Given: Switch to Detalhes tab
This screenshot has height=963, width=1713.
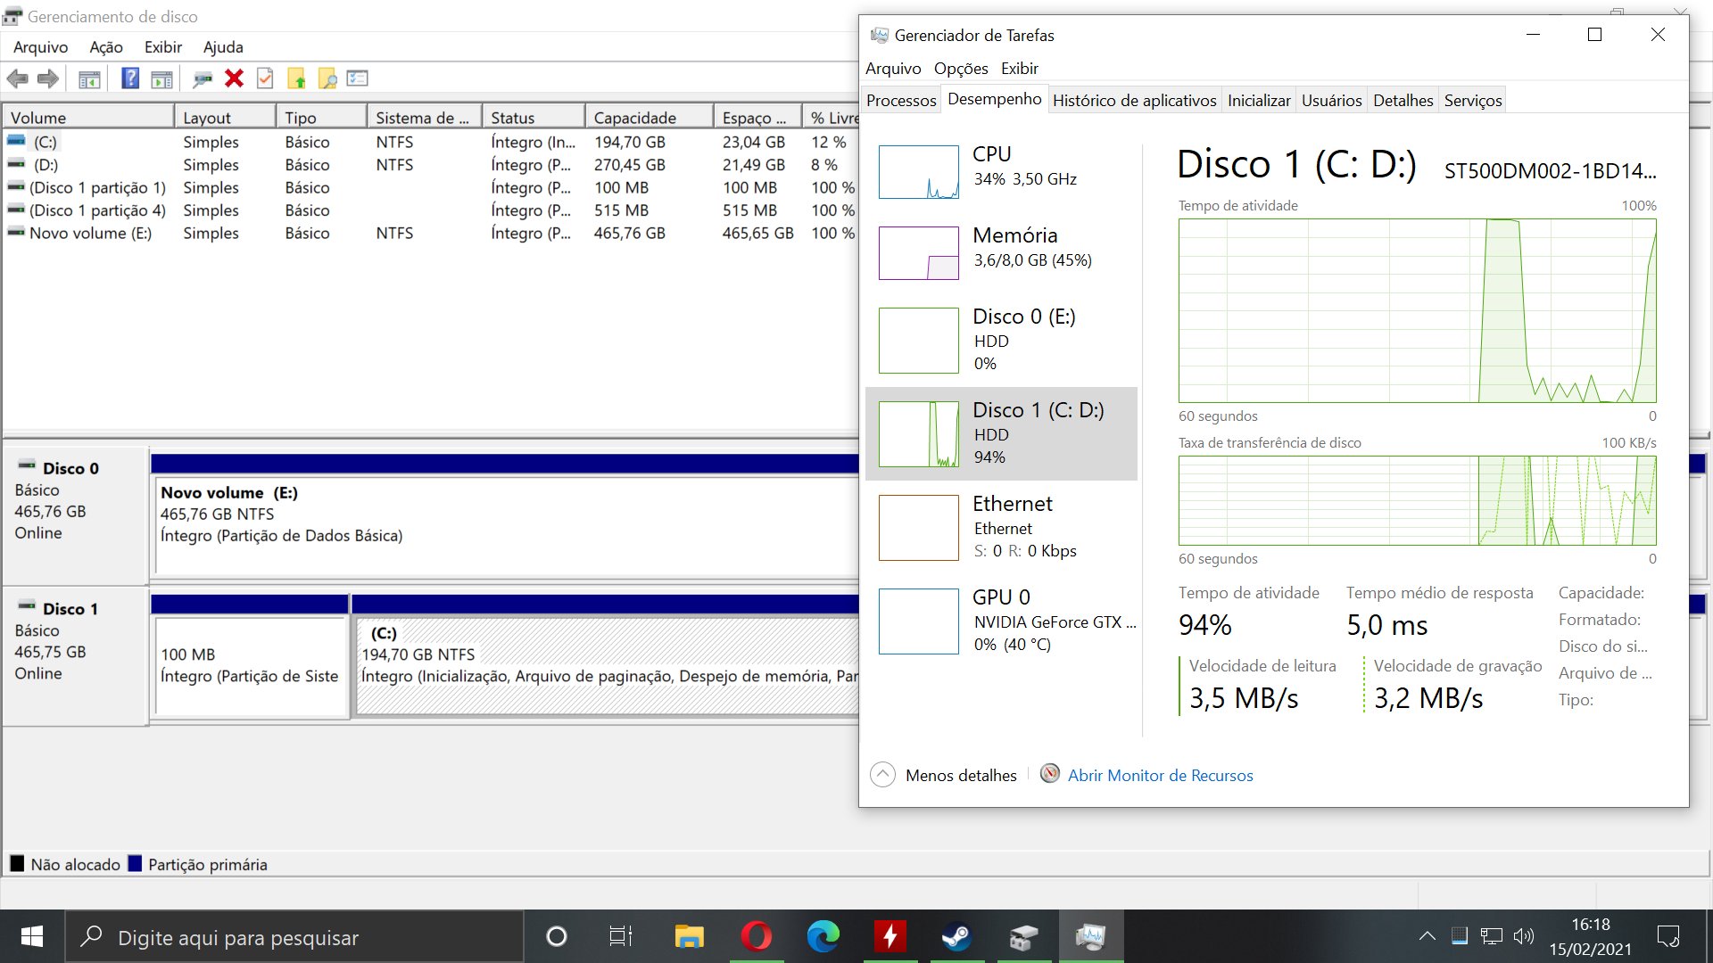Looking at the screenshot, I should point(1403,101).
